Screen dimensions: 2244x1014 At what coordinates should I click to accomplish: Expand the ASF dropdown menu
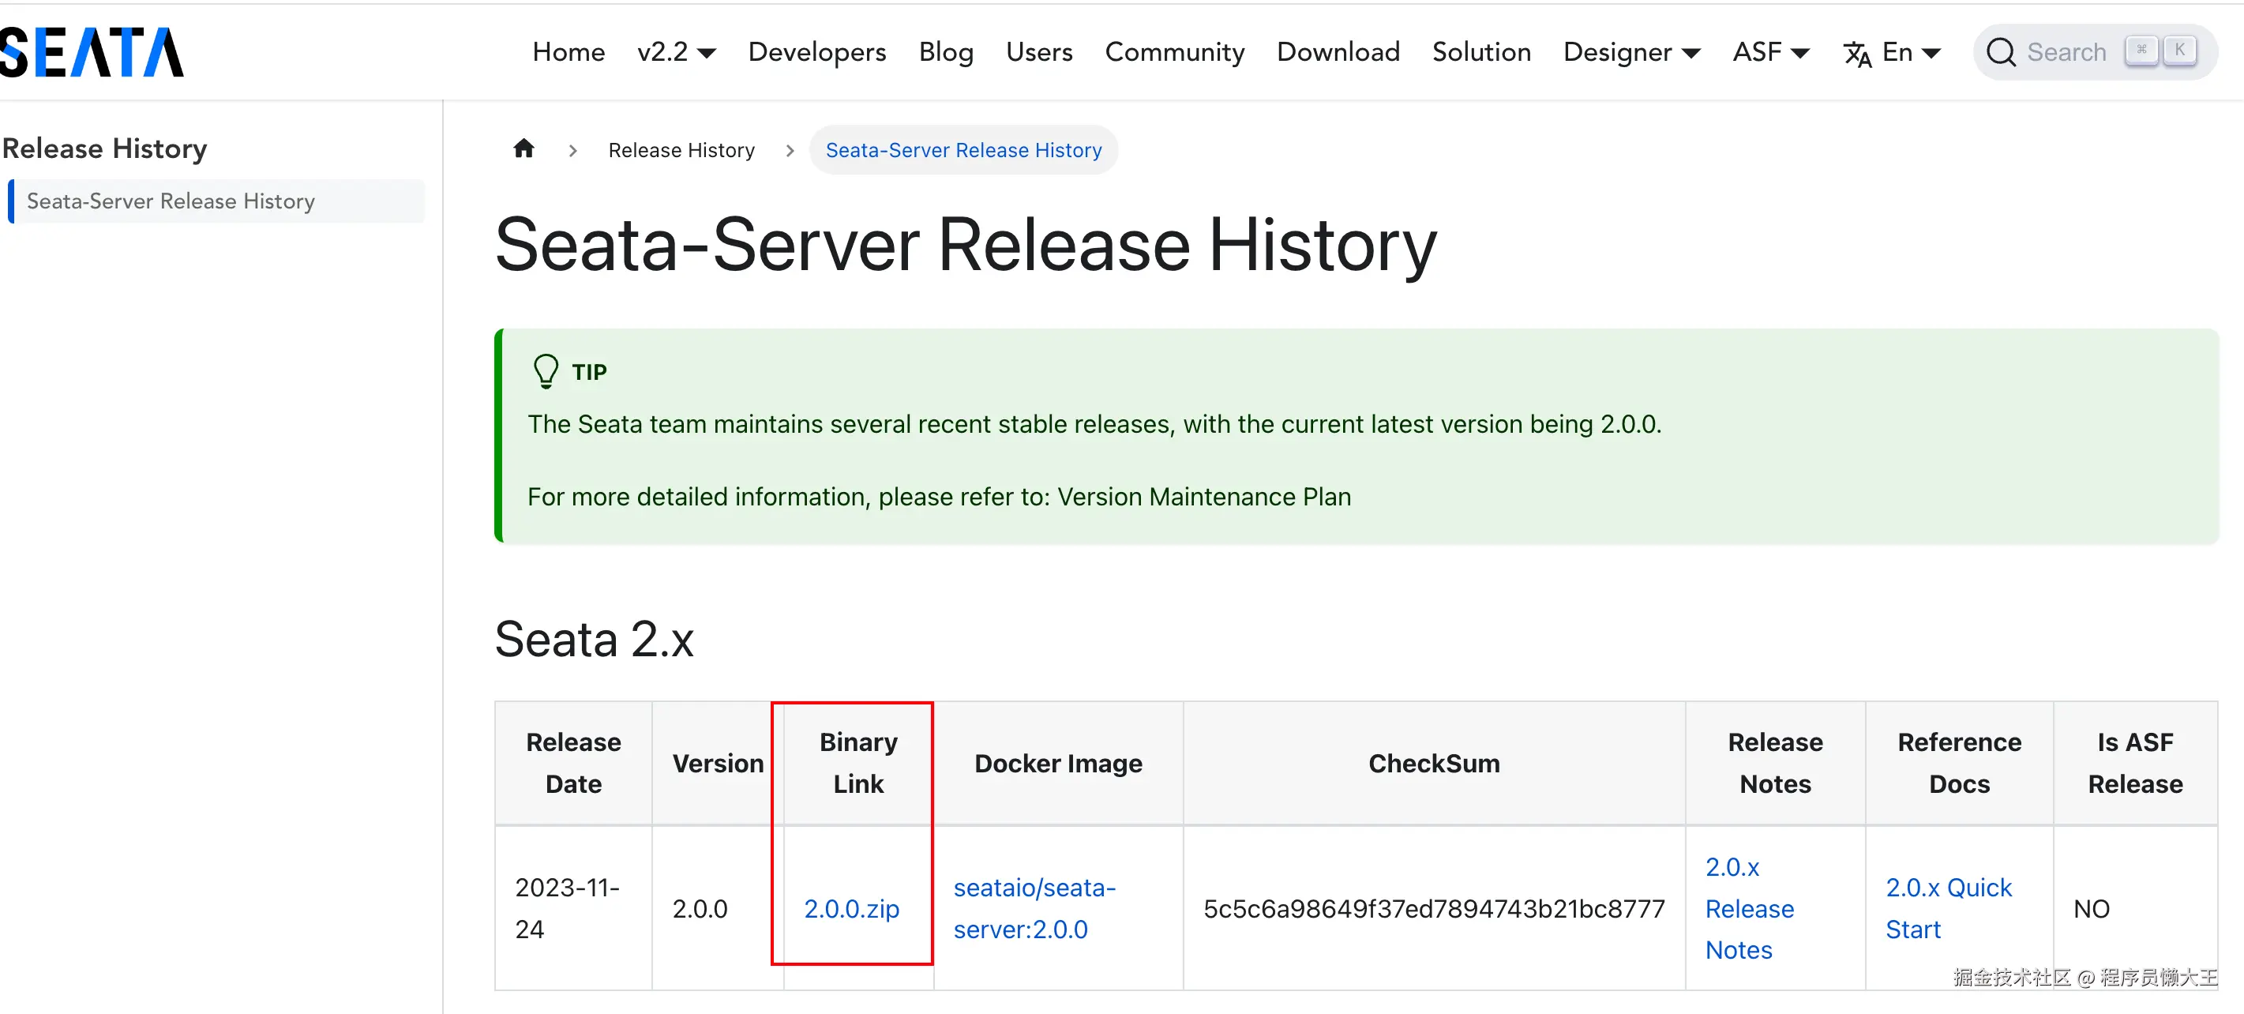1770,52
